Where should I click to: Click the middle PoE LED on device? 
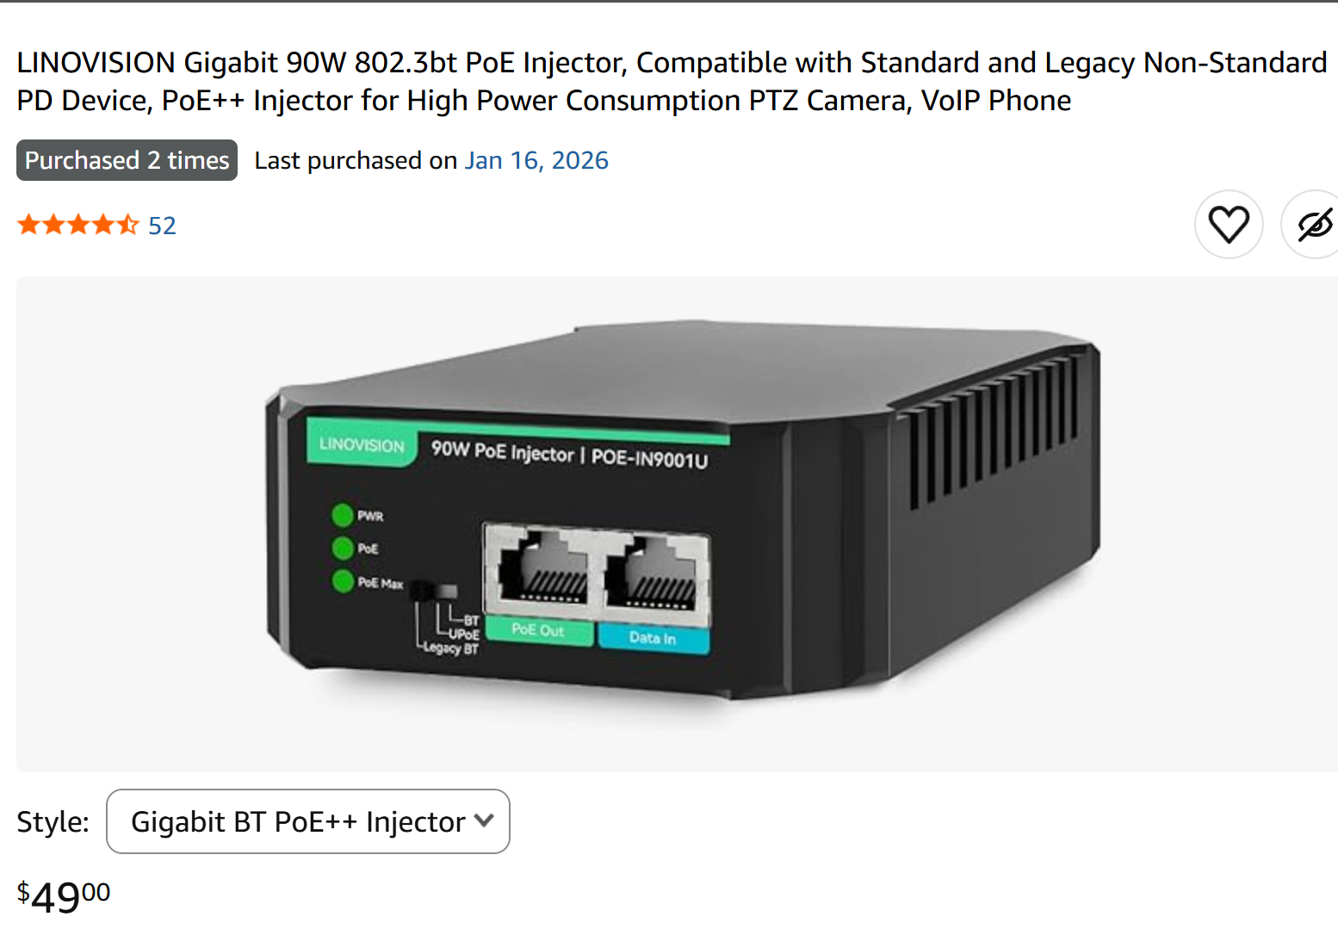[x=343, y=548]
